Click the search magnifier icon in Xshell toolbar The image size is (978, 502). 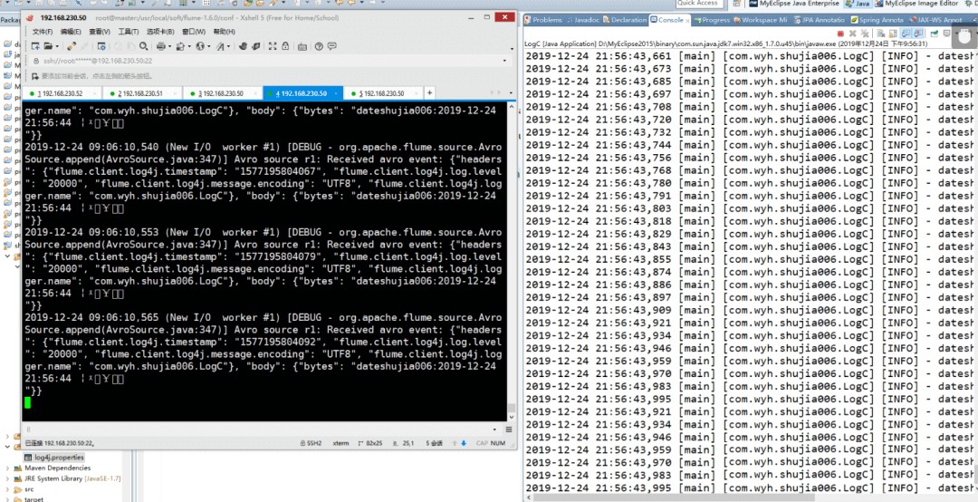tap(142, 46)
